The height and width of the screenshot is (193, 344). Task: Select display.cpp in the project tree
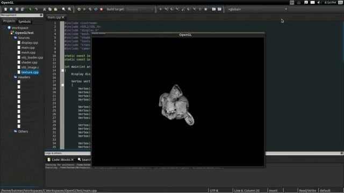point(30,43)
